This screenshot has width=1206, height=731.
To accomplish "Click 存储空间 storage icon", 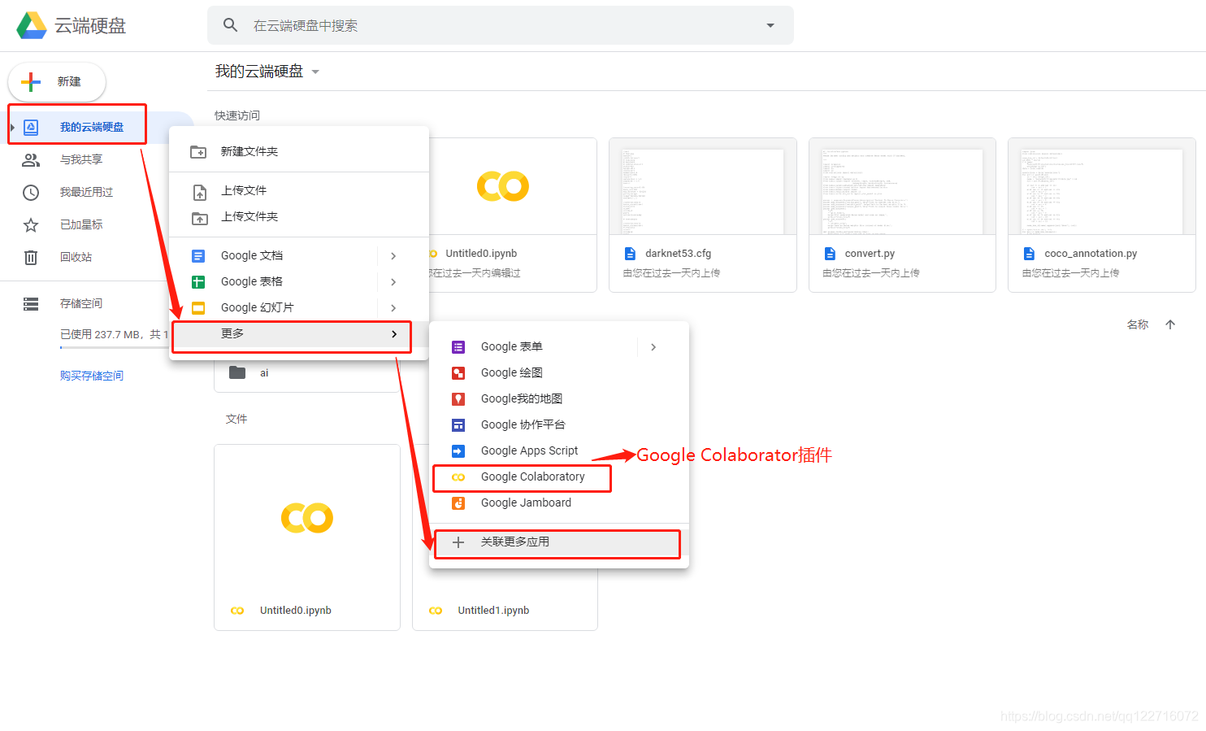I will 31,304.
